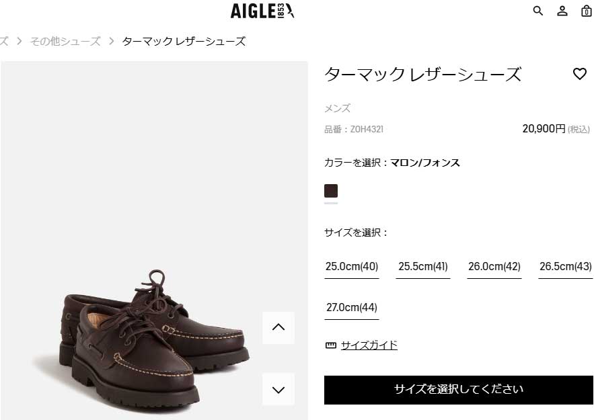Add to favorites with heart icon
Viewport: 594px width, 420px height.
[580, 73]
